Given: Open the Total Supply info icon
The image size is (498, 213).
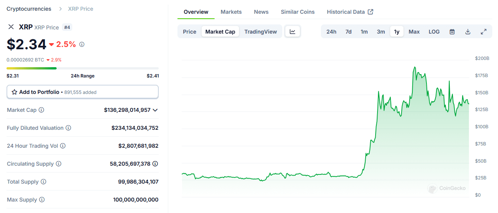Looking at the screenshot, I should pos(44,182).
